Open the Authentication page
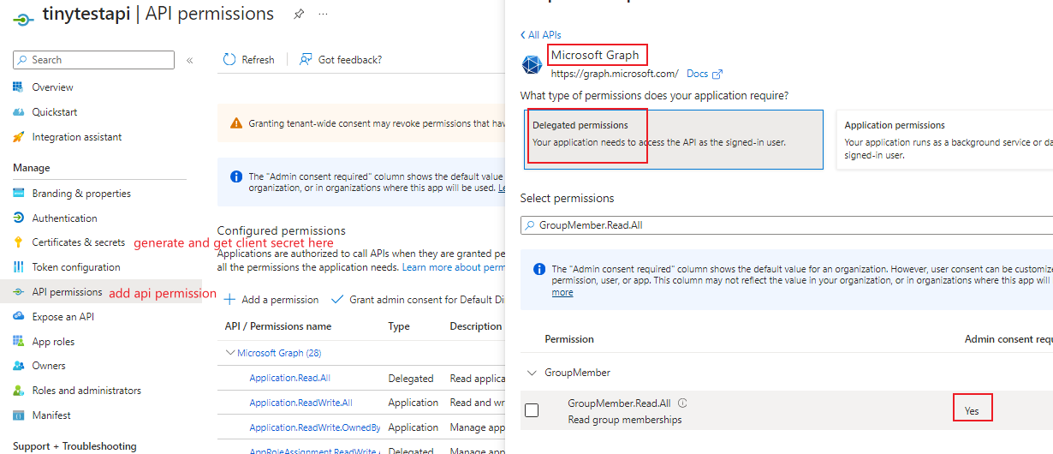Image resolution: width=1053 pixels, height=454 pixels. pyautogui.click(x=64, y=218)
